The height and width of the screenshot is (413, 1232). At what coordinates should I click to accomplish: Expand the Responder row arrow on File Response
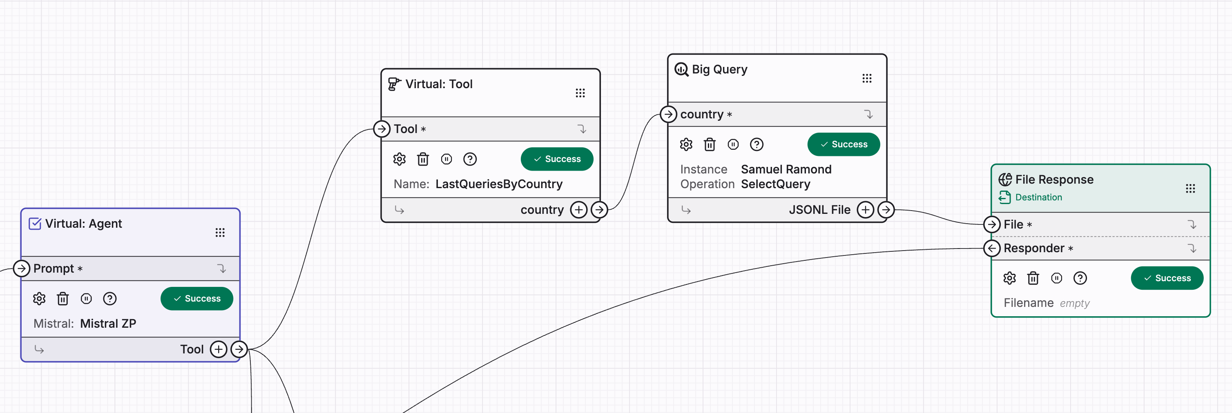1192,248
